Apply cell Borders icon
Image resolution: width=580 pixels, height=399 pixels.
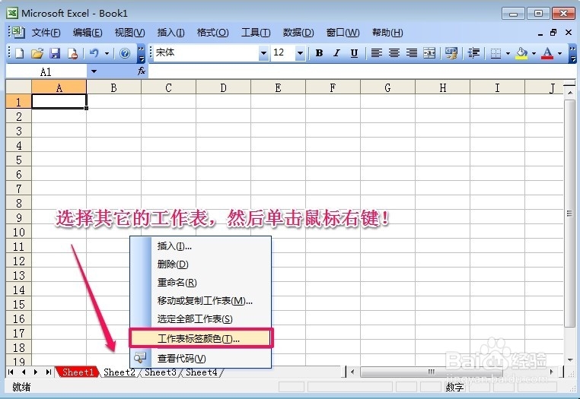tap(496, 53)
